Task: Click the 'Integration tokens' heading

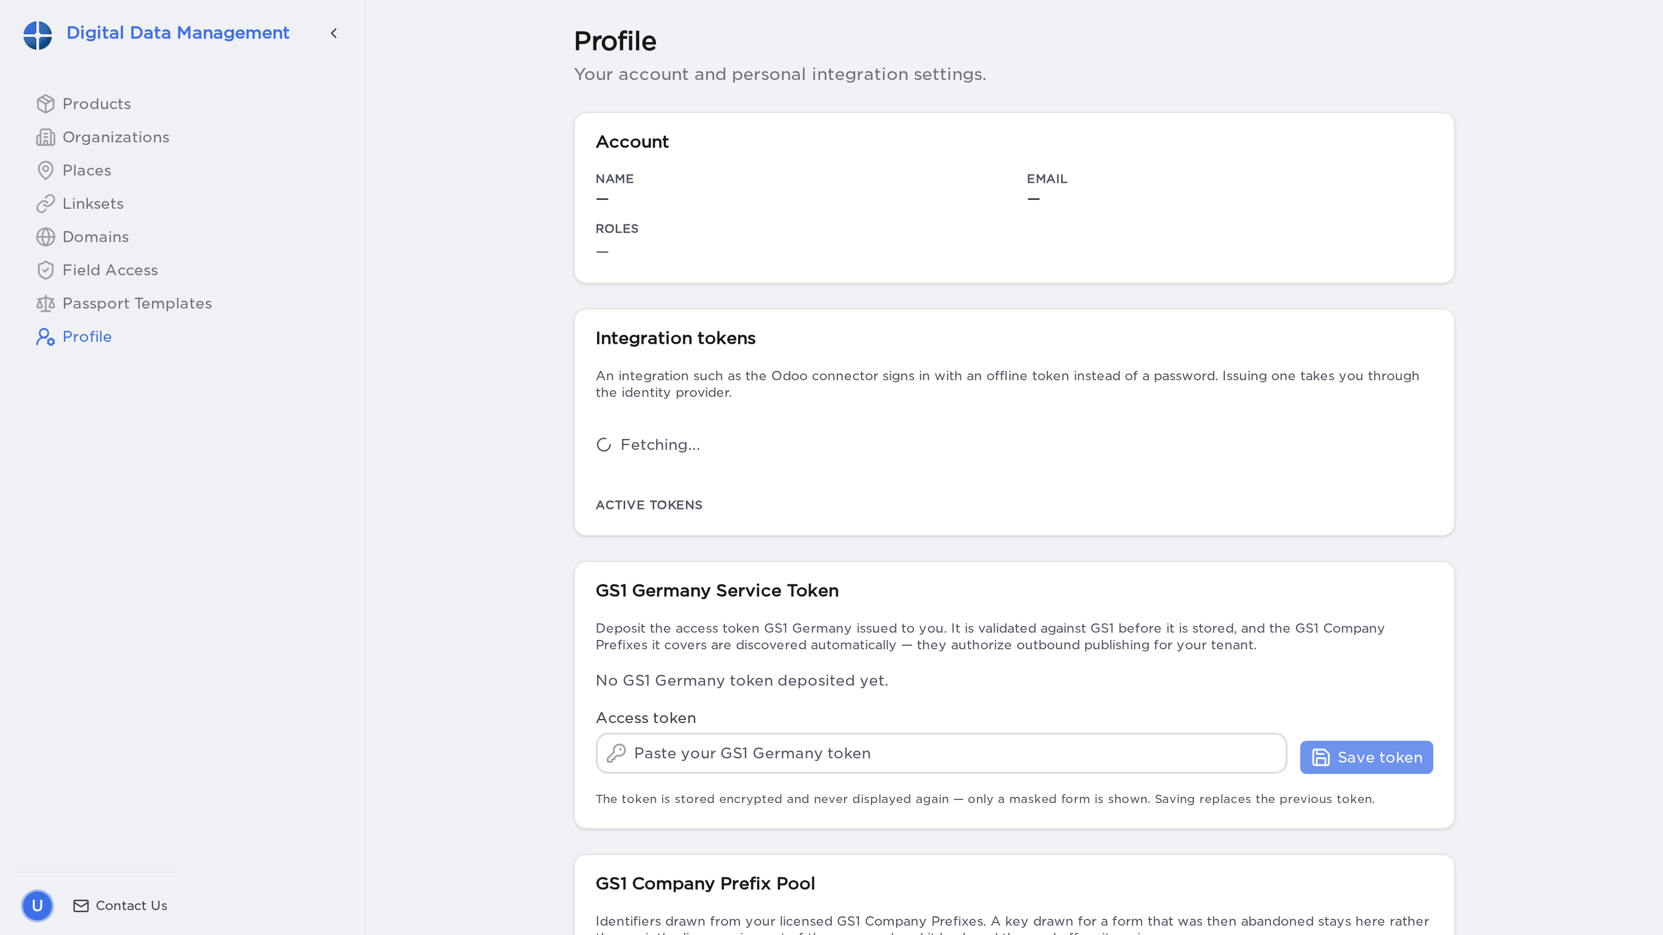Action: coord(675,338)
